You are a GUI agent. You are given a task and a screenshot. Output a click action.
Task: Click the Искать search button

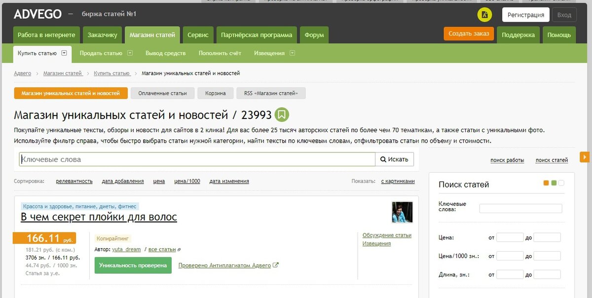tap(395, 159)
